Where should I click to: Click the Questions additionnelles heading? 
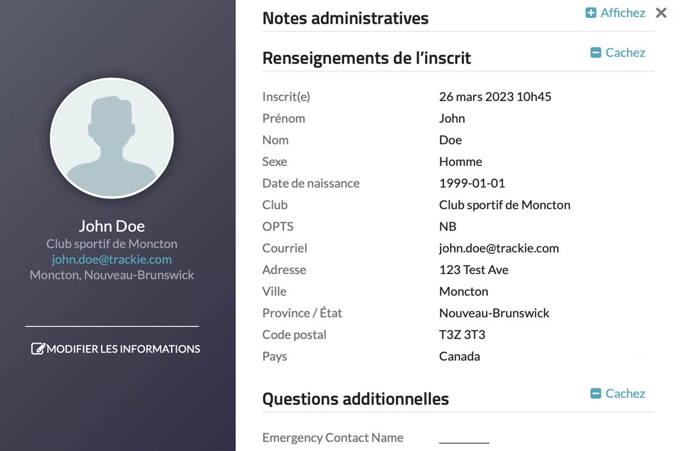tap(356, 399)
